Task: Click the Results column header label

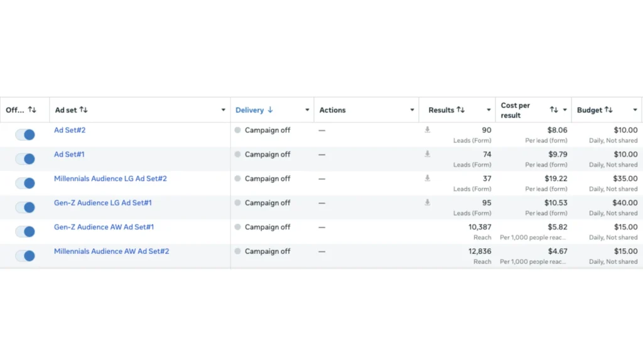Action: [441, 110]
